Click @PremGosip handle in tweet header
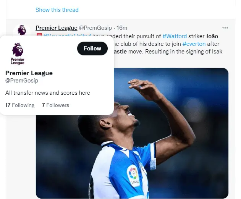Screen dimensions: 241x199 click(96, 28)
